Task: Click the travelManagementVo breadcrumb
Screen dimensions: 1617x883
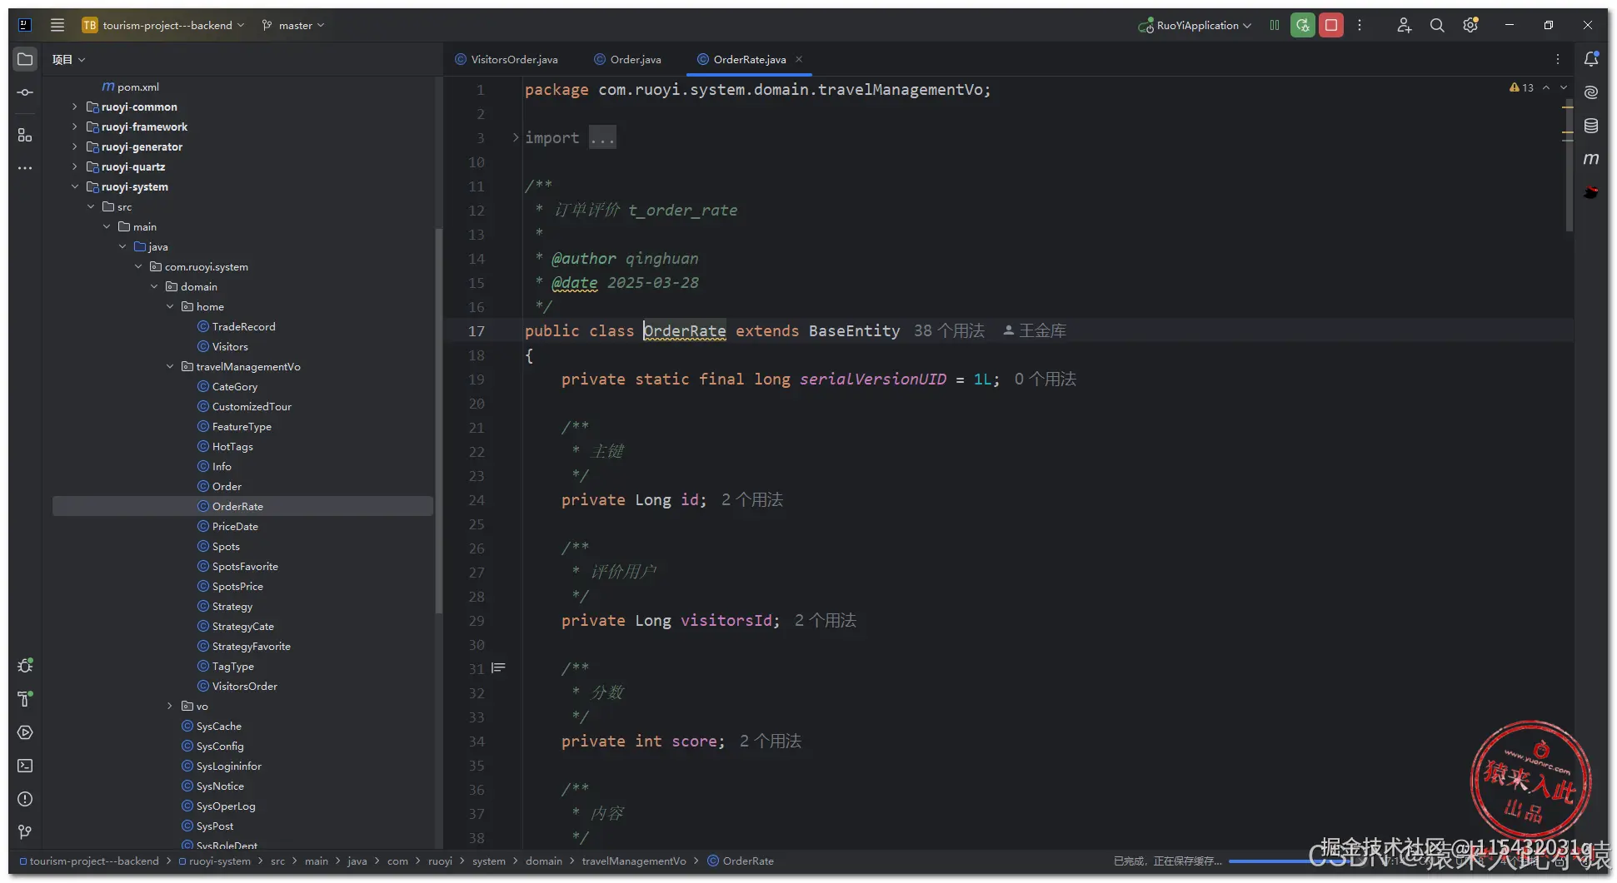Action: [634, 861]
